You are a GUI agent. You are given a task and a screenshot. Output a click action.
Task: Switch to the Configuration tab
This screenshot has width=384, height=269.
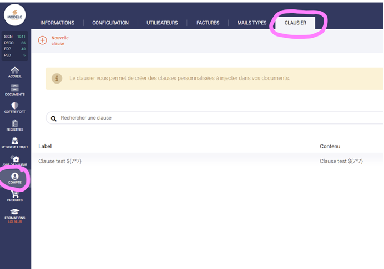pos(110,23)
